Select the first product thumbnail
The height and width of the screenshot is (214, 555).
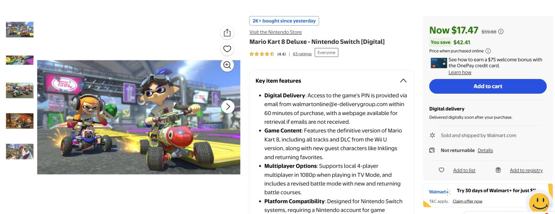pyautogui.click(x=20, y=30)
